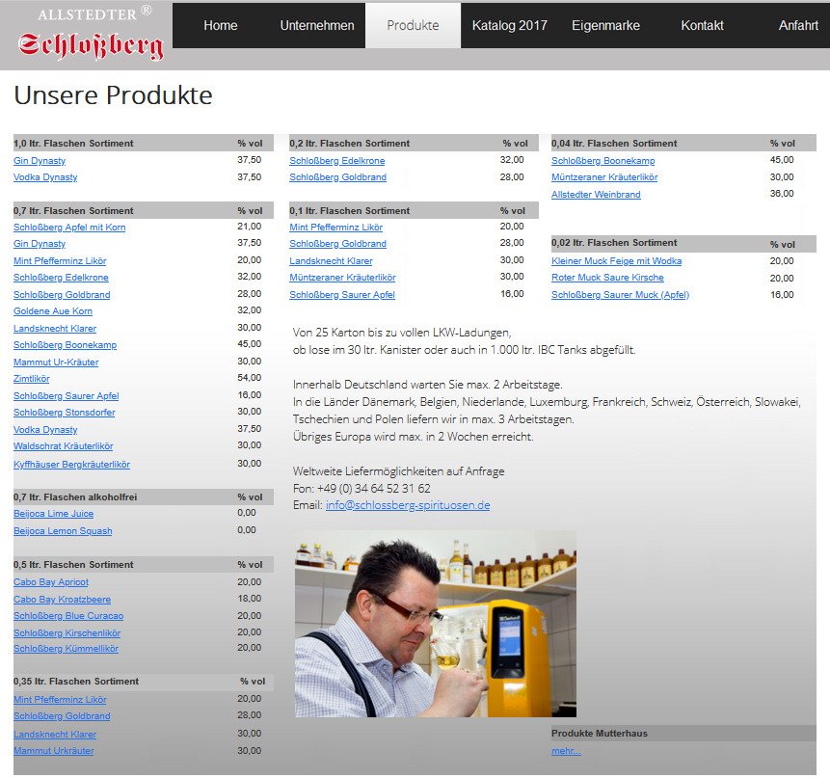Open Schloßberg Goldbrand in 0,2 ltr. section

coord(337,177)
